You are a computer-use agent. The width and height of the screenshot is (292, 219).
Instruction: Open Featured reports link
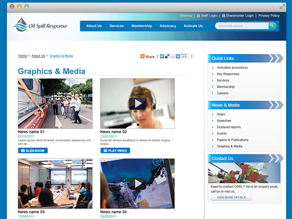(229, 127)
